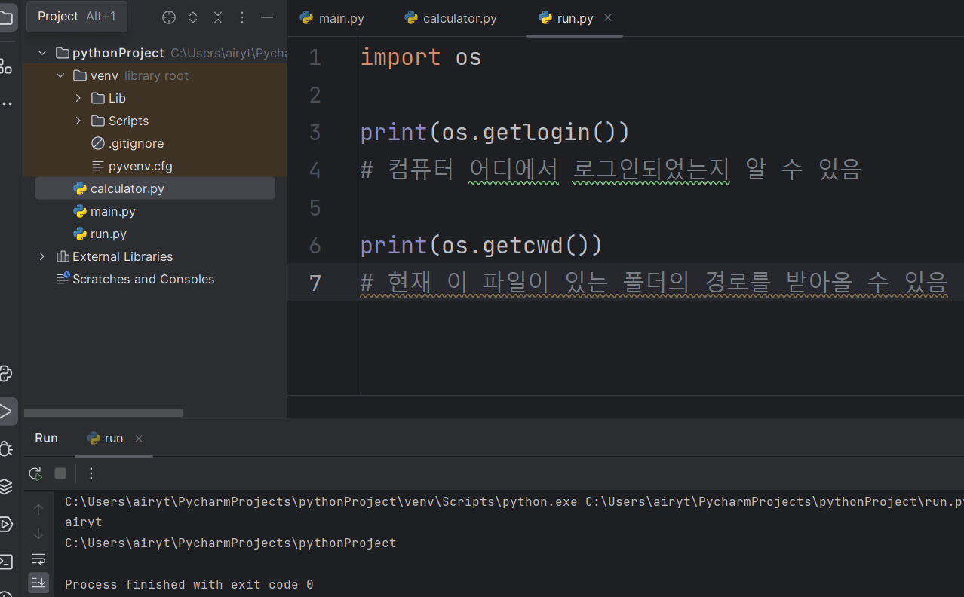Toggle soft-wrap in Run console

tap(38, 559)
